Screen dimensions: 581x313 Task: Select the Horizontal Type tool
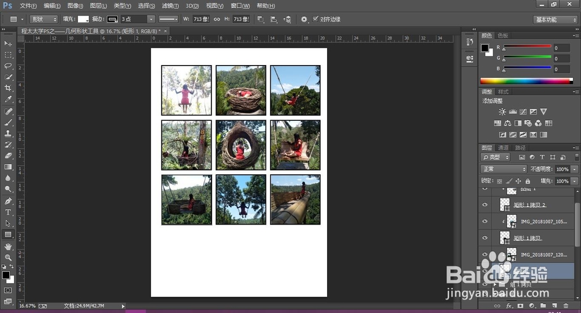(8, 212)
